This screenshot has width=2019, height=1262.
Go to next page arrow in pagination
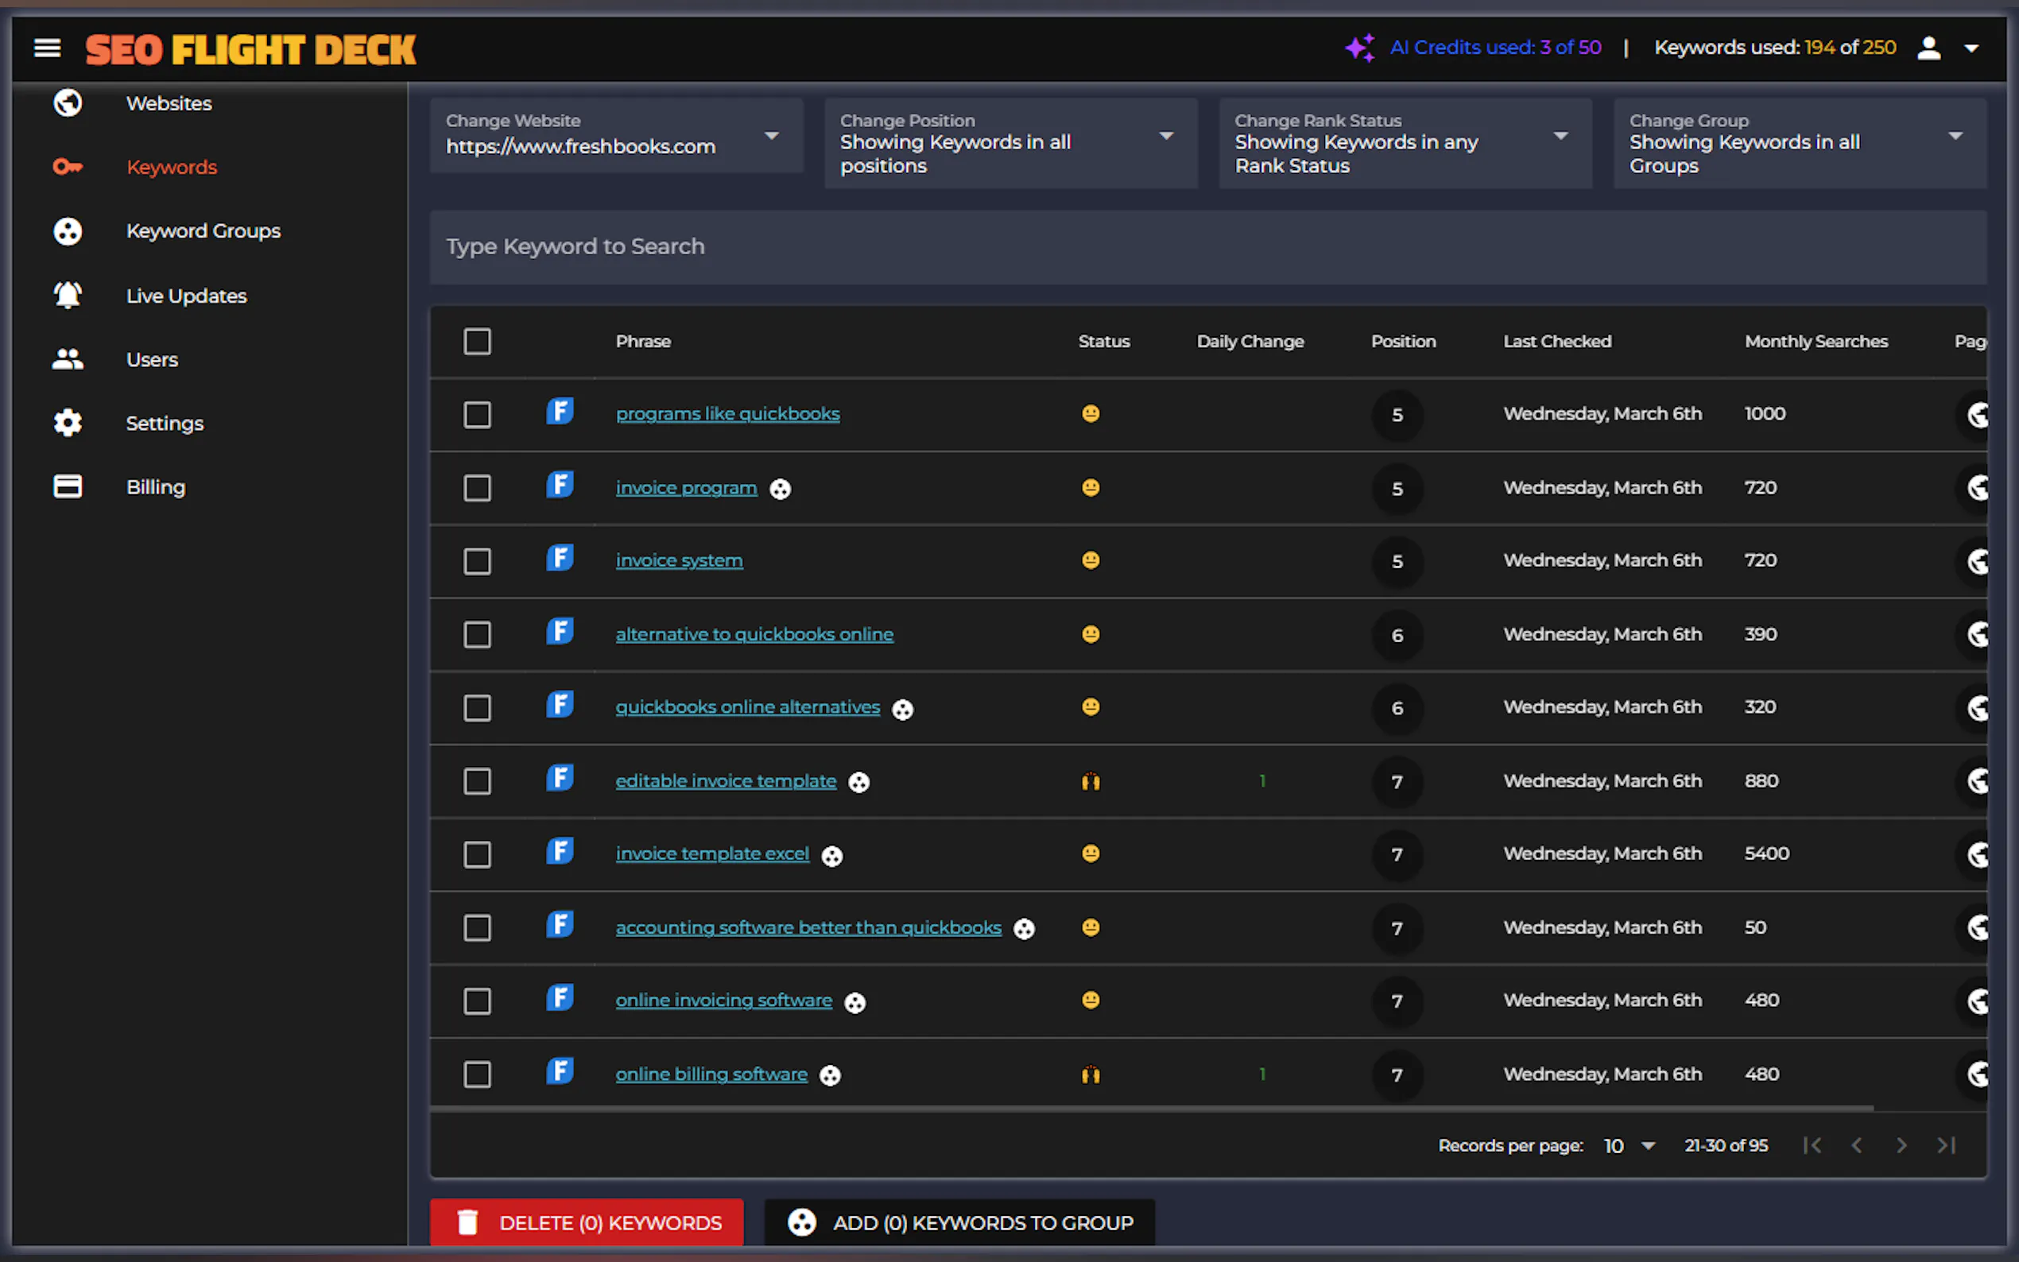click(1901, 1145)
